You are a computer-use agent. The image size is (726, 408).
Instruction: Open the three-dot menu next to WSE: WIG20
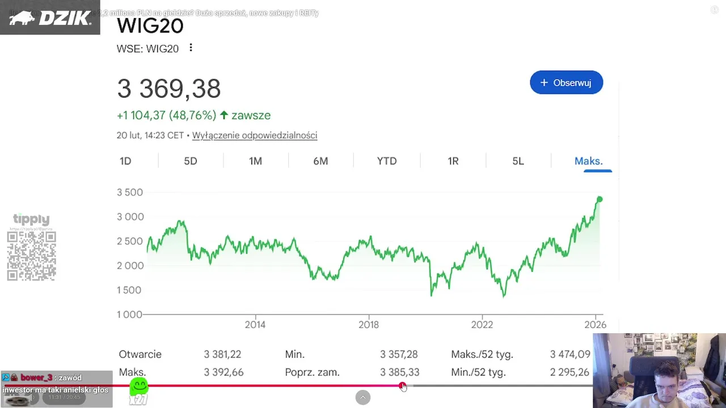[x=191, y=48]
